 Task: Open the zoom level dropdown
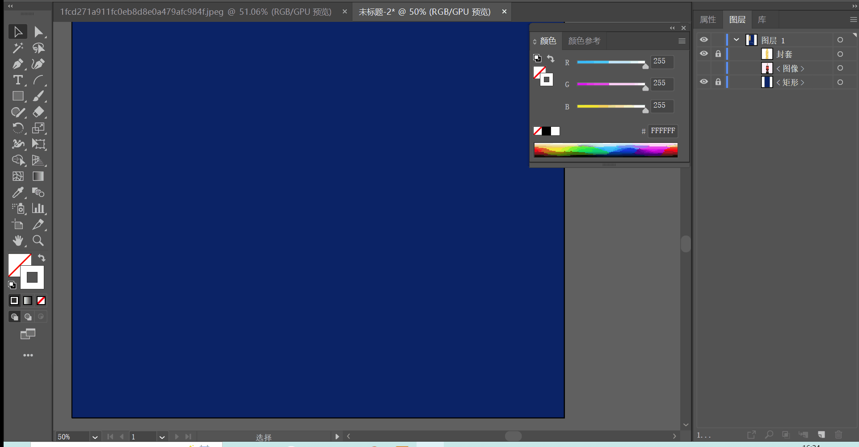95,437
